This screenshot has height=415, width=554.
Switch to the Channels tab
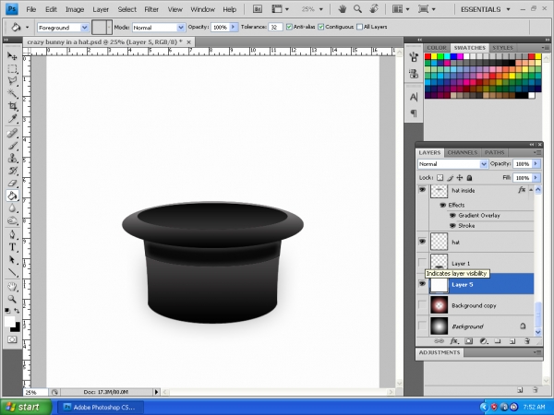click(463, 153)
